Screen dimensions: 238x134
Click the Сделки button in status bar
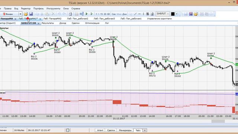[x=111, y=130]
